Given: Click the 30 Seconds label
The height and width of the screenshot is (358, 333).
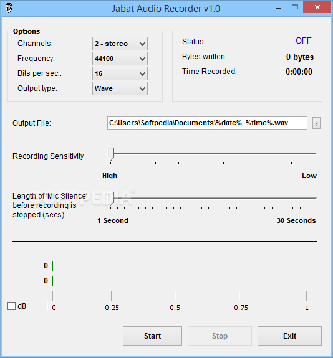Looking at the screenshot, I should [x=296, y=220].
